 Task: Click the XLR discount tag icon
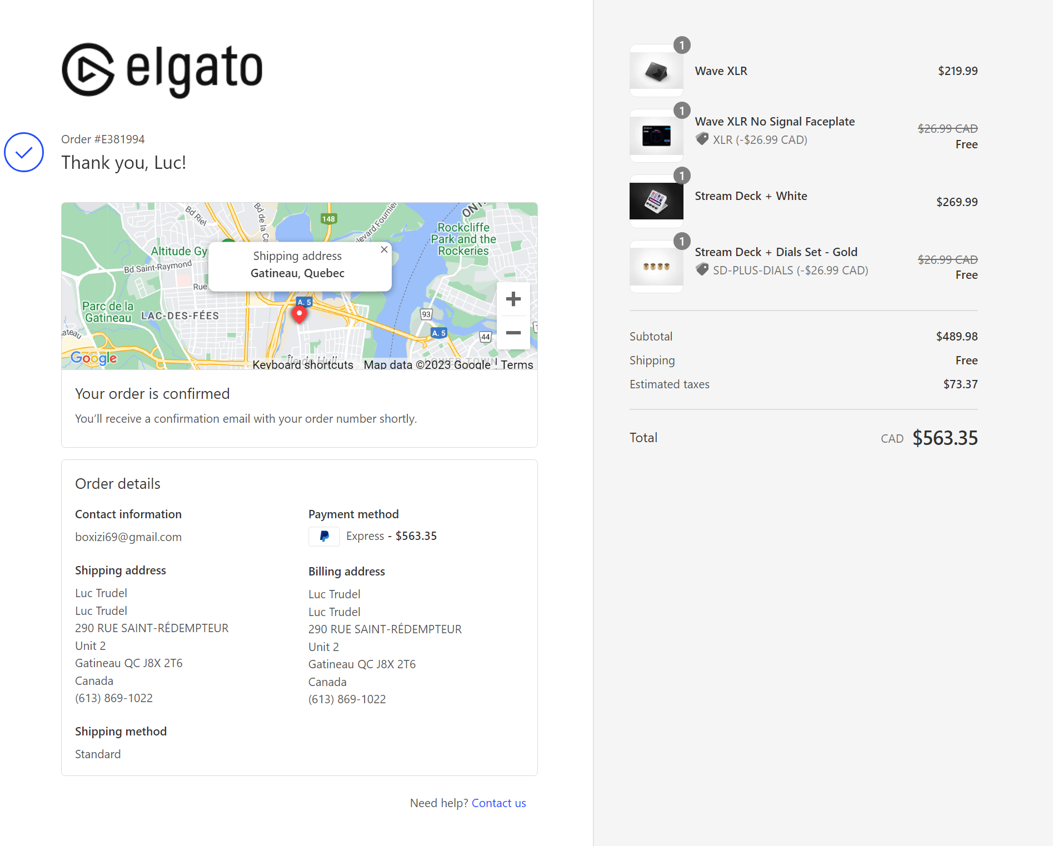coord(702,139)
